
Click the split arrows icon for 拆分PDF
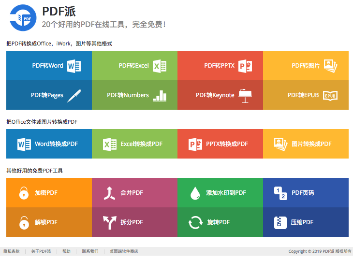tap(110, 223)
